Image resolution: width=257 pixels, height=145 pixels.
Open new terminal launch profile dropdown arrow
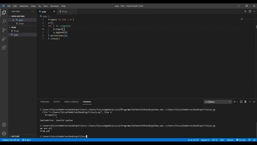pyautogui.click(x=237, y=102)
